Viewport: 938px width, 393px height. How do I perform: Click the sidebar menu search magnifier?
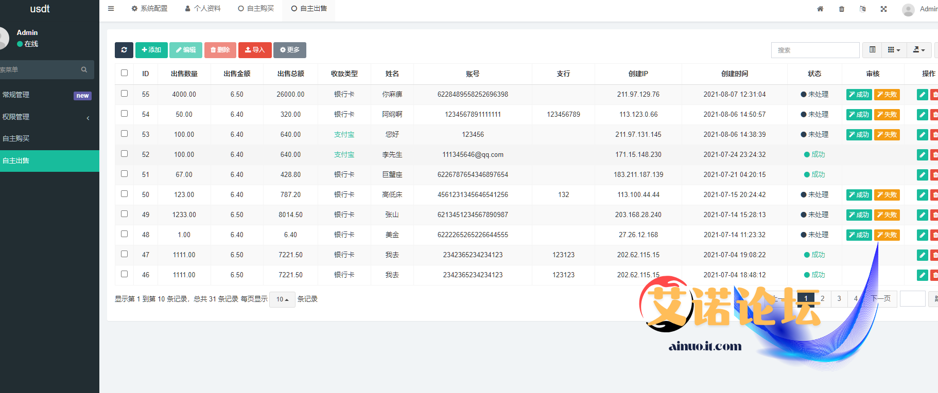84,69
